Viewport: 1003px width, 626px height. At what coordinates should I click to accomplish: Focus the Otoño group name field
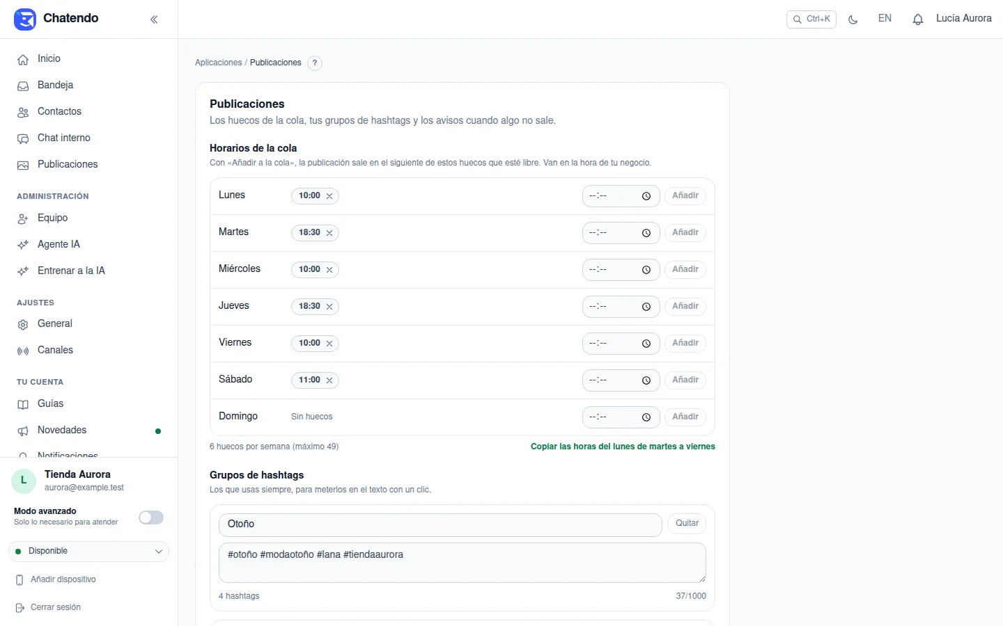(440, 525)
